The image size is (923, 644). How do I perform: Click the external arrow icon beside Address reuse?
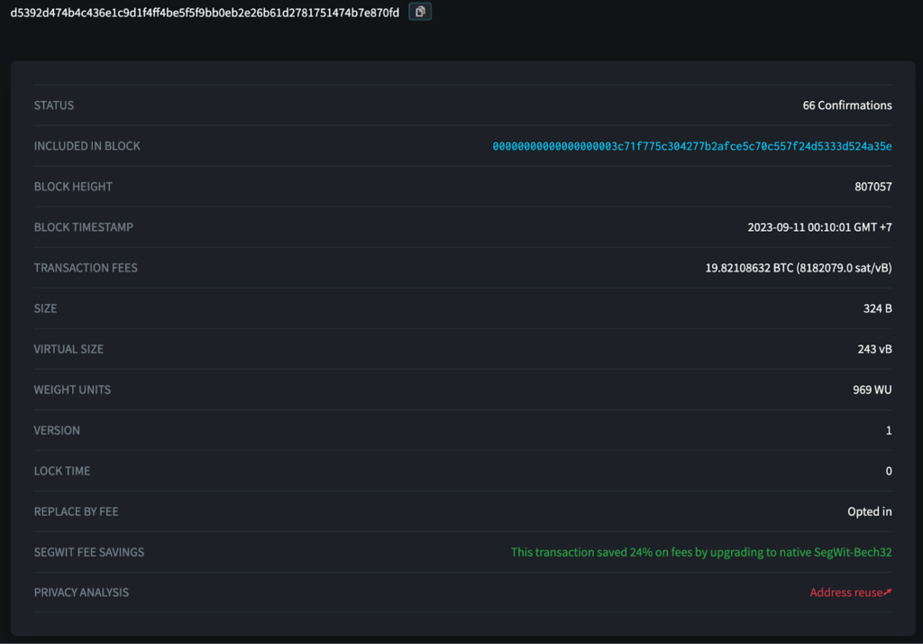pyautogui.click(x=888, y=593)
